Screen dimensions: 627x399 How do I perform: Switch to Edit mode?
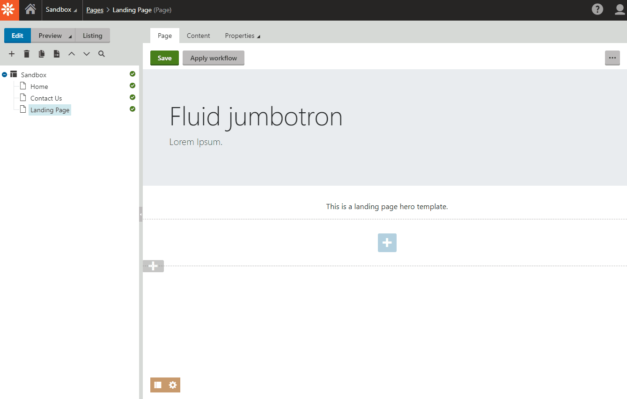click(17, 36)
